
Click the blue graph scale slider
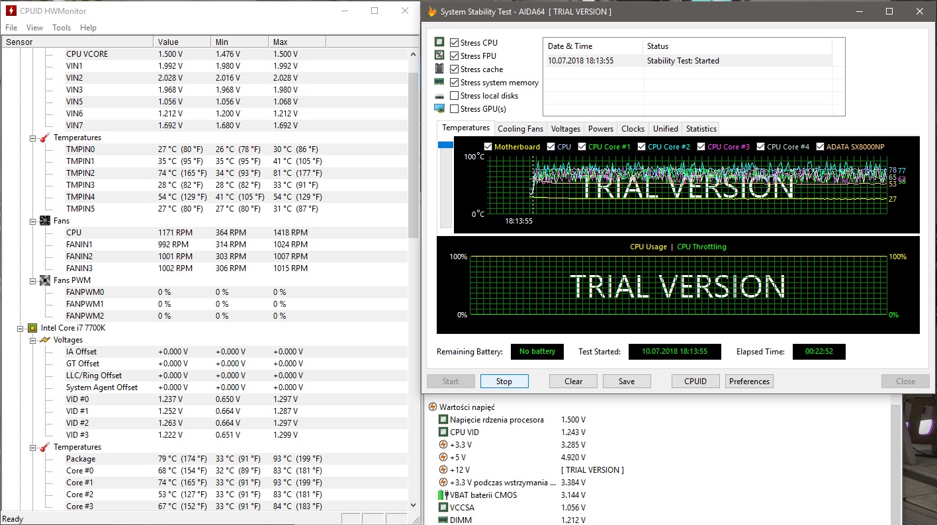tap(445, 145)
